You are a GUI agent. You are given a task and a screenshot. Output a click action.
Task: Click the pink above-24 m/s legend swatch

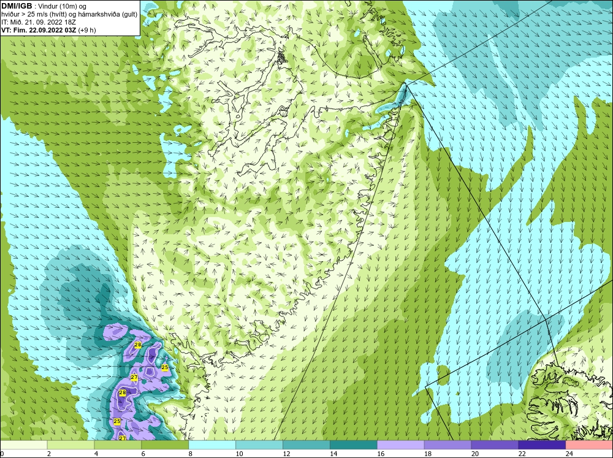point(589,445)
